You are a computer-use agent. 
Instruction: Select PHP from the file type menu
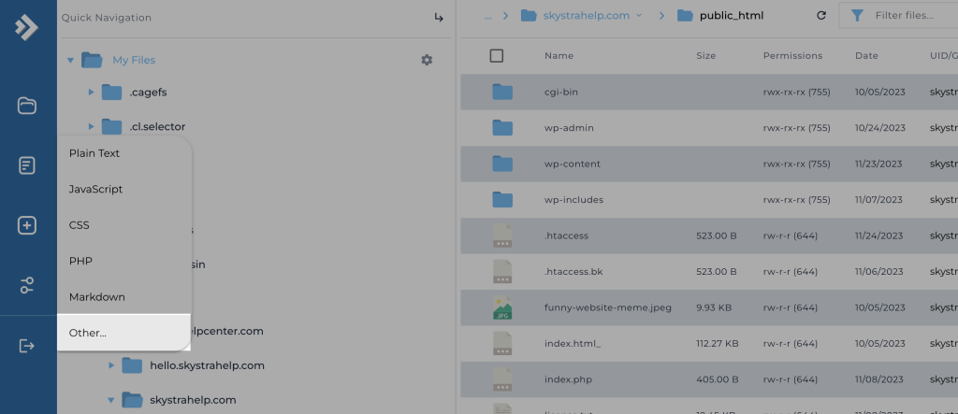click(80, 261)
